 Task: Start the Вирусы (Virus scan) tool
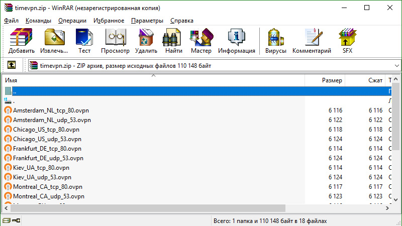(275, 41)
